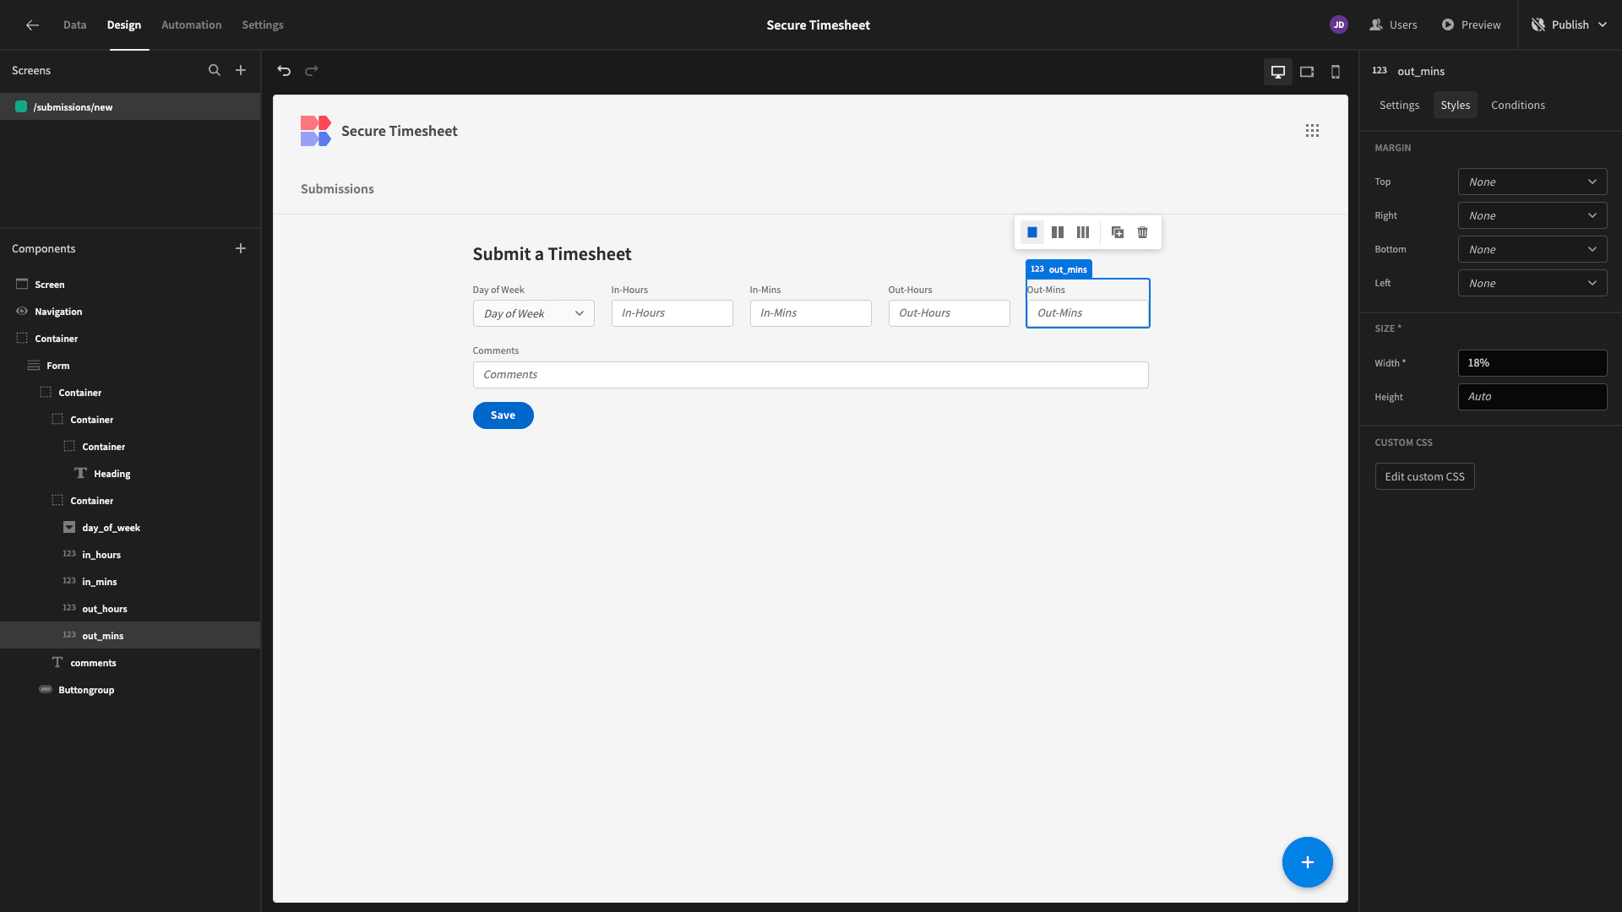The image size is (1622, 912).
Task: Click the undo arrow icon
Action: click(x=284, y=71)
